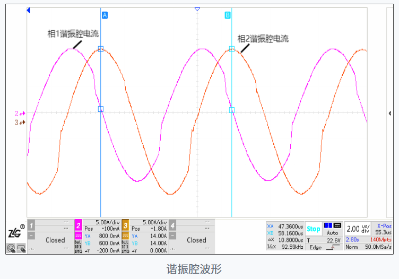The height and width of the screenshot is (279, 399).
Task: Click blue trigger source 1 indicator
Action: click(x=328, y=225)
